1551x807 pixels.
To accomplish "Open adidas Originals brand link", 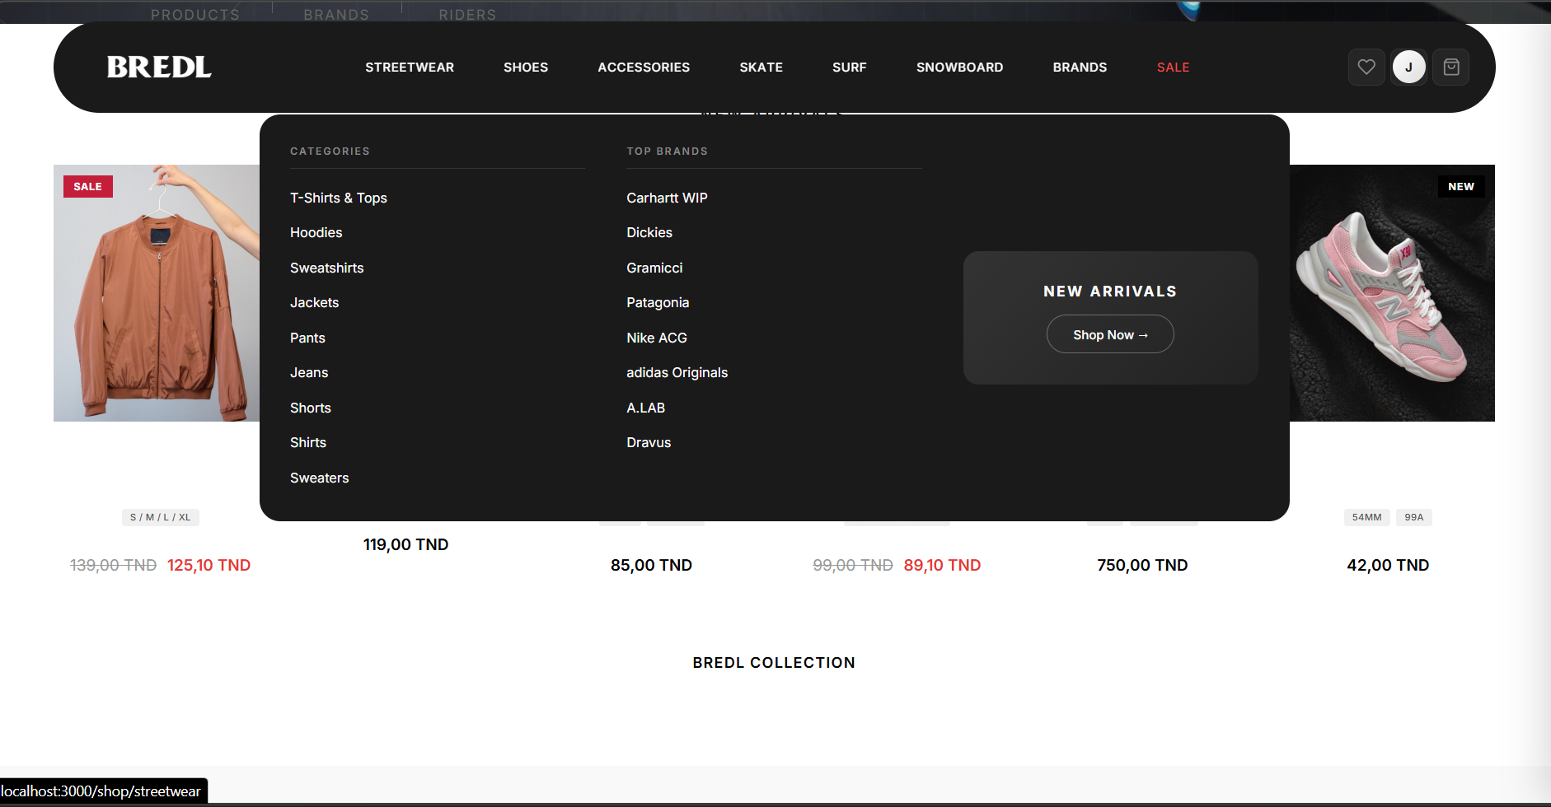I will tap(677, 373).
